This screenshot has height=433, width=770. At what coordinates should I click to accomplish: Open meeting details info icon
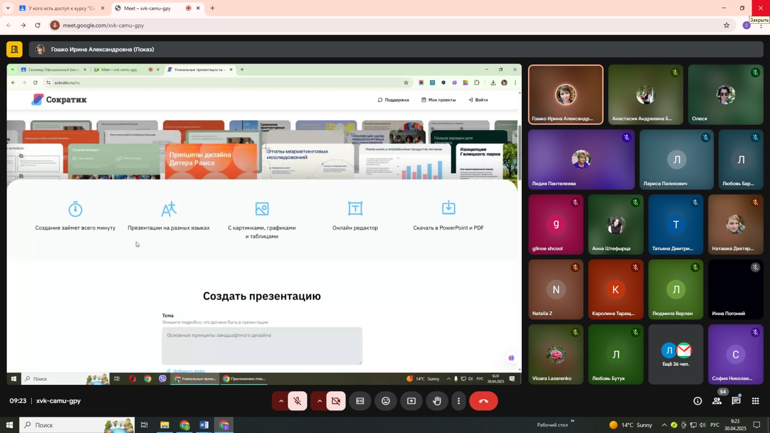[697, 401]
